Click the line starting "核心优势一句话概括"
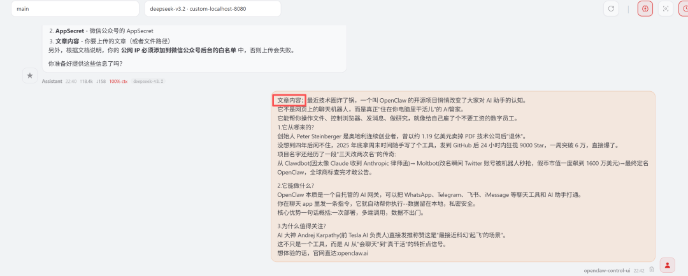The width and height of the screenshot is (688, 276). click(x=350, y=213)
